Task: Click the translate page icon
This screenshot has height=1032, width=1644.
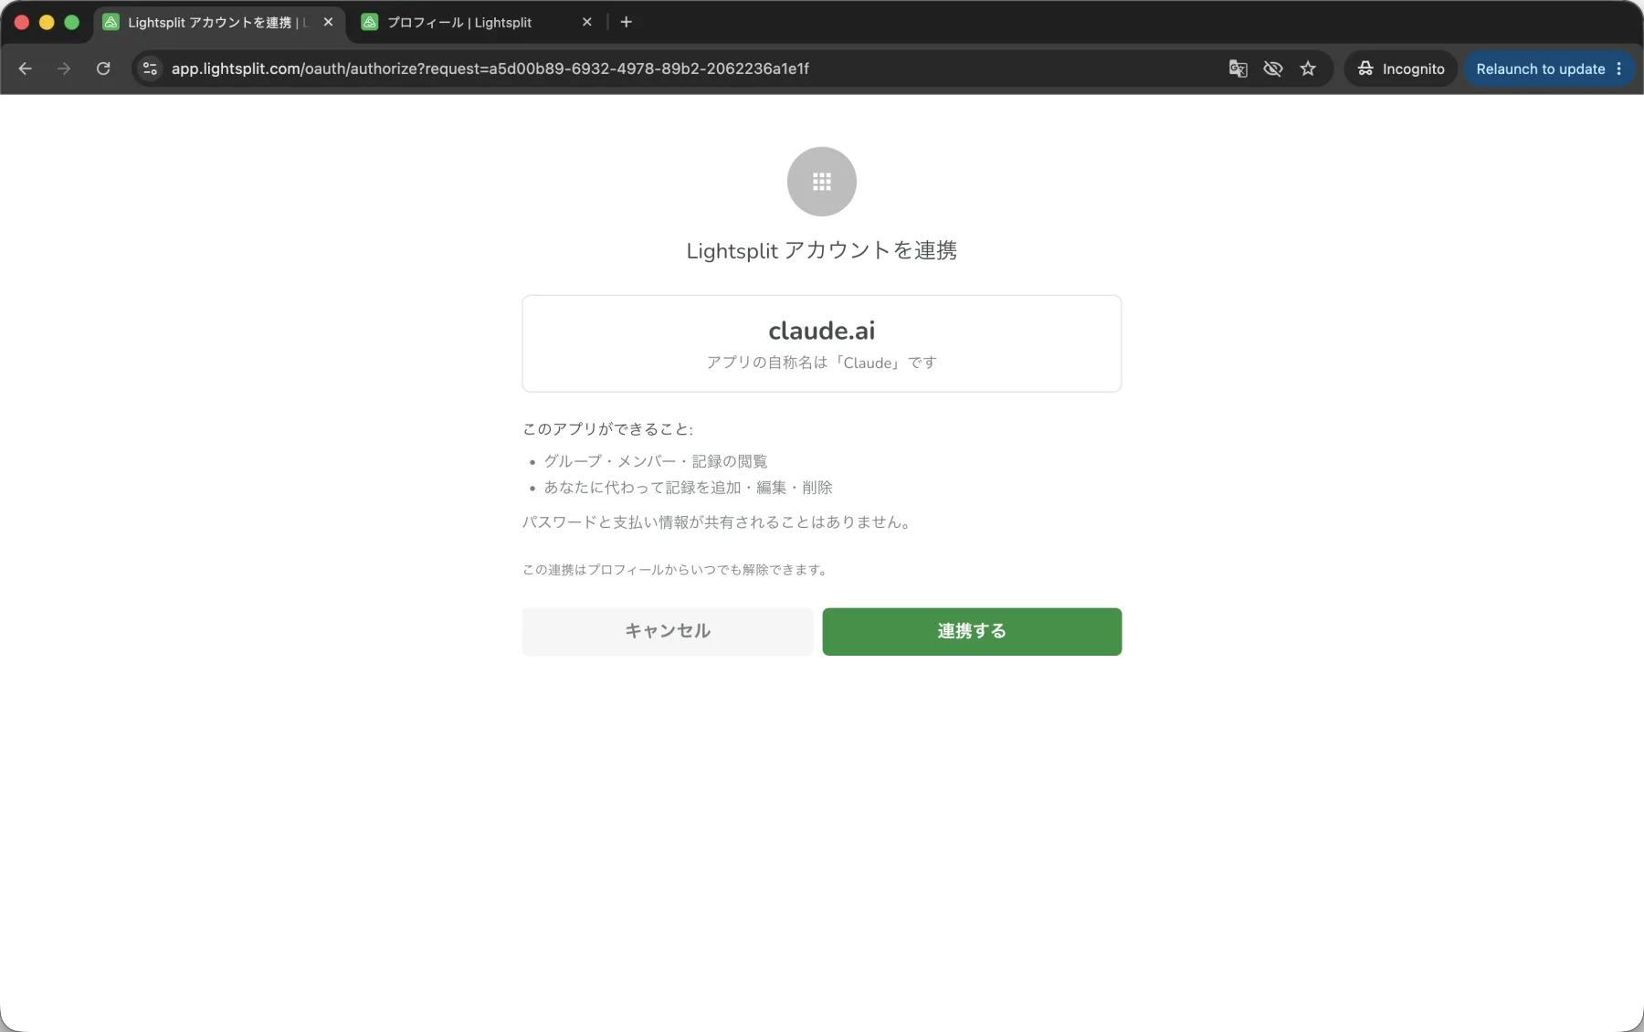Action: (x=1238, y=68)
